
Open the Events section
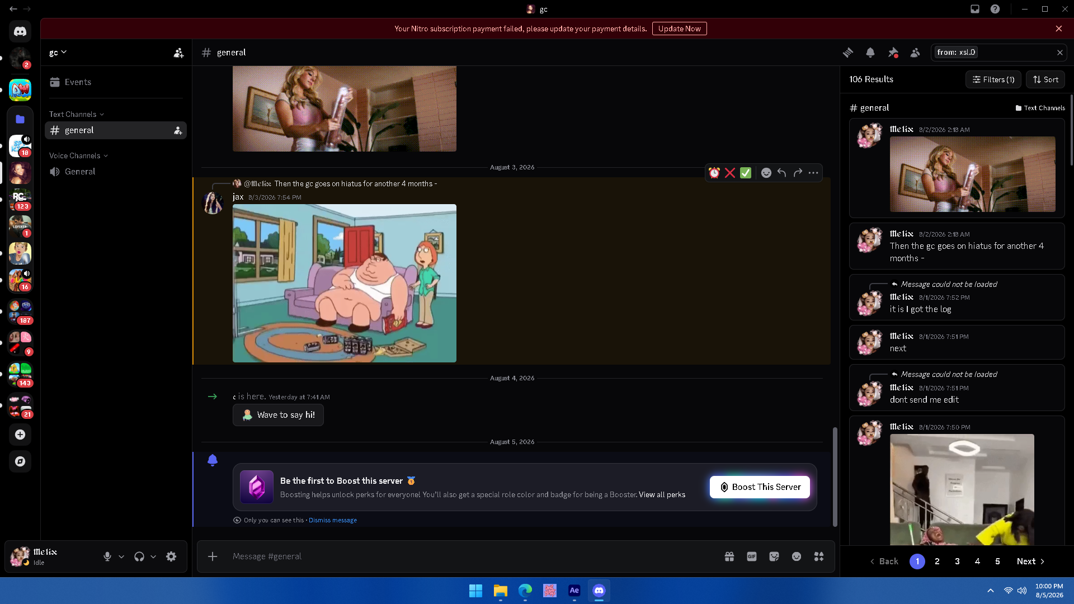115,82
